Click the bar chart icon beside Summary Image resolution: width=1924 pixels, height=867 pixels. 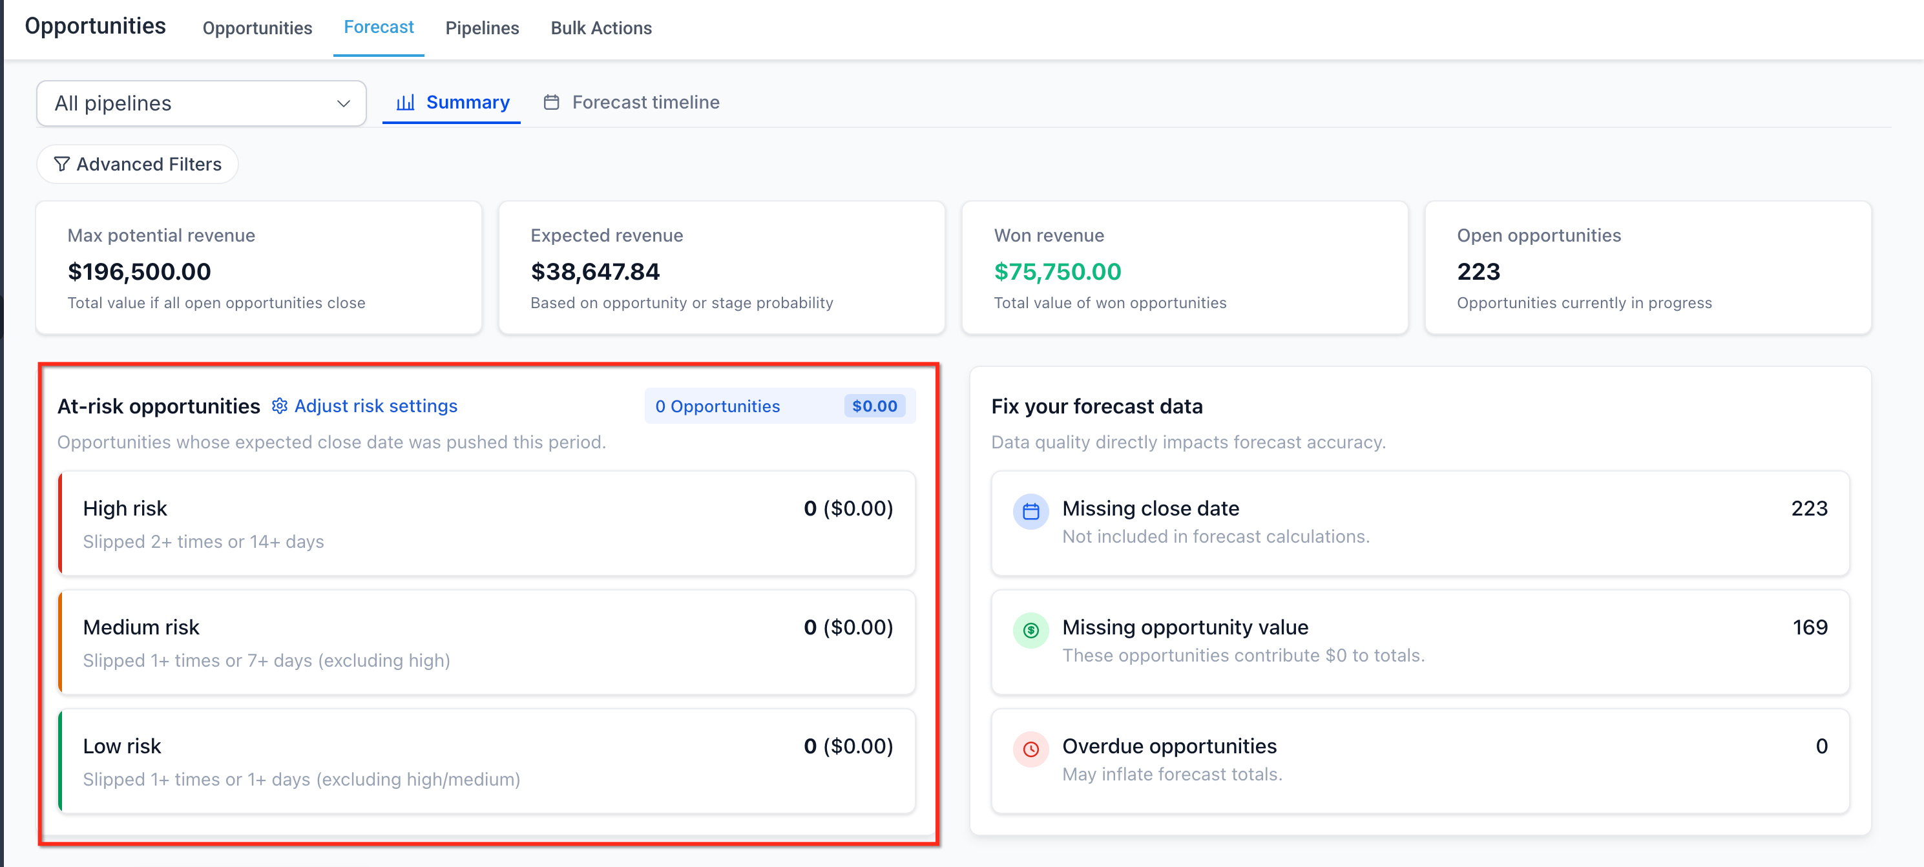point(405,102)
